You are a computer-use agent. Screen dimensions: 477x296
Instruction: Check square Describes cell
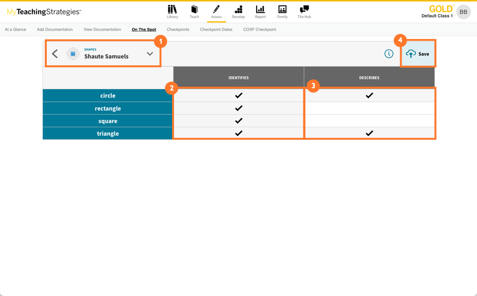[x=369, y=121]
